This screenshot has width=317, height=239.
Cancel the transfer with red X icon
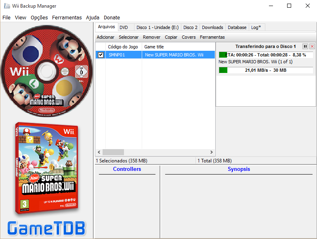312,46
